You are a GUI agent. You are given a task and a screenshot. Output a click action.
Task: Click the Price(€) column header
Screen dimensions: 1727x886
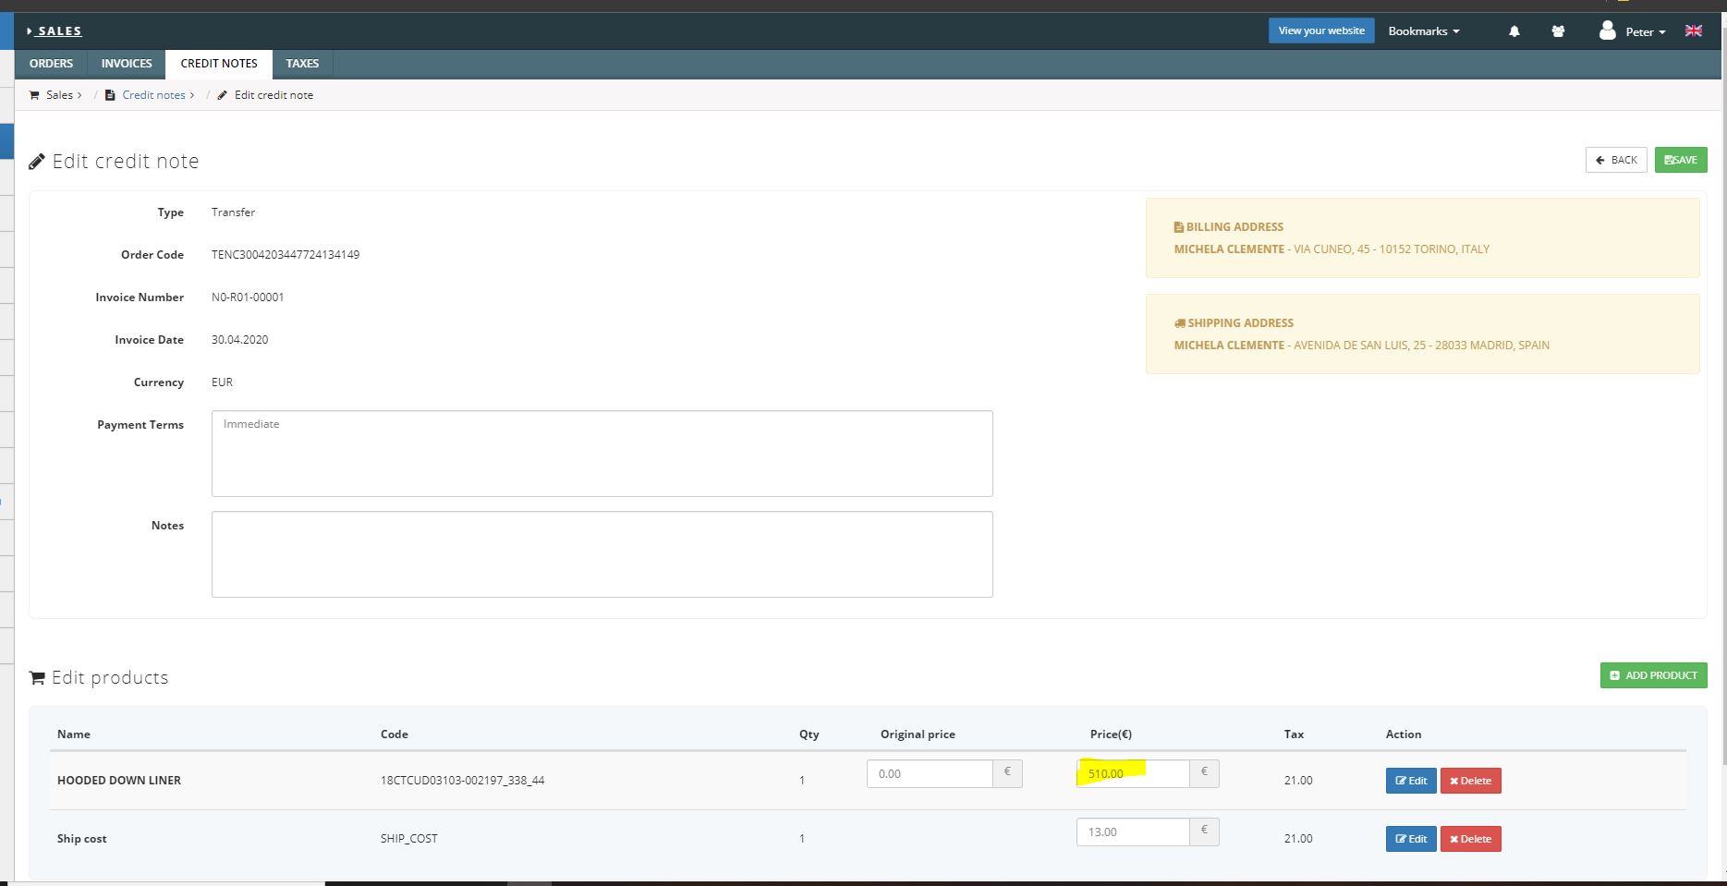(1111, 734)
